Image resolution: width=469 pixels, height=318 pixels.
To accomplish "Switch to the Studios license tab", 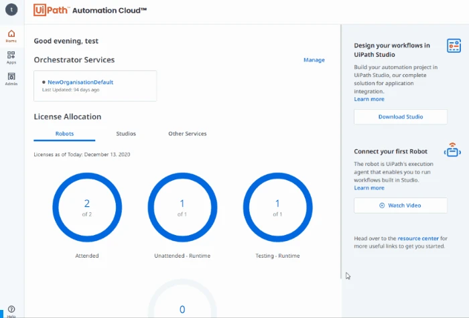I will point(126,134).
